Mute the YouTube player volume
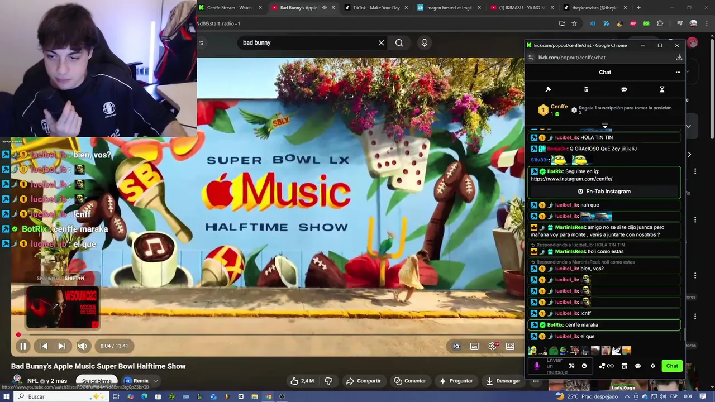The width and height of the screenshot is (715, 402). pos(82,346)
